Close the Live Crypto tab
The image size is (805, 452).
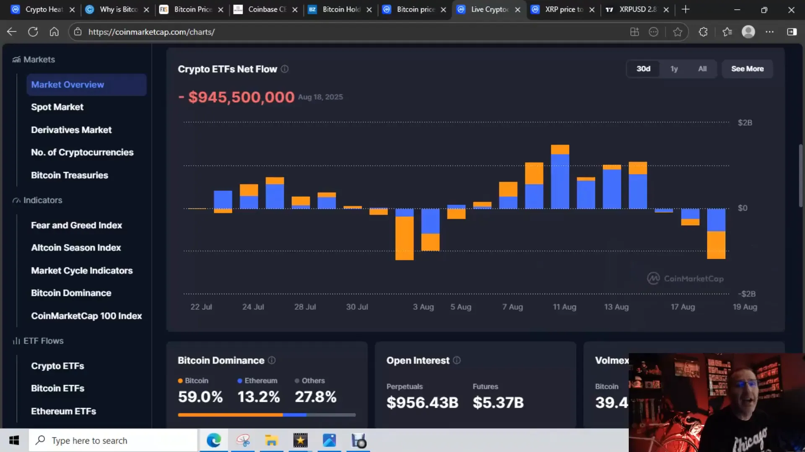[x=518, y=10]
